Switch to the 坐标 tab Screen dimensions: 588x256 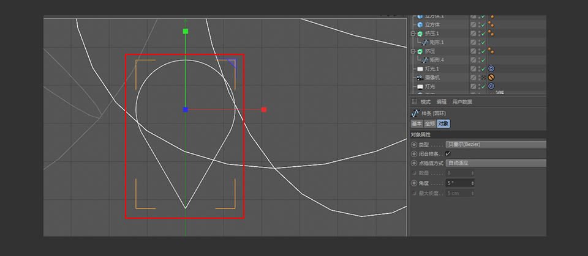[x=430, y=123]
